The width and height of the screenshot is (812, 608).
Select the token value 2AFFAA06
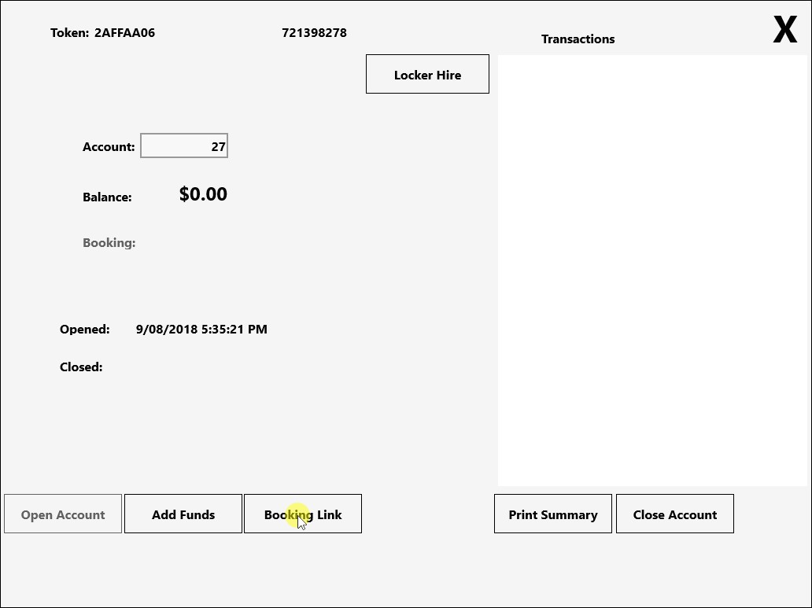point(124,32)
